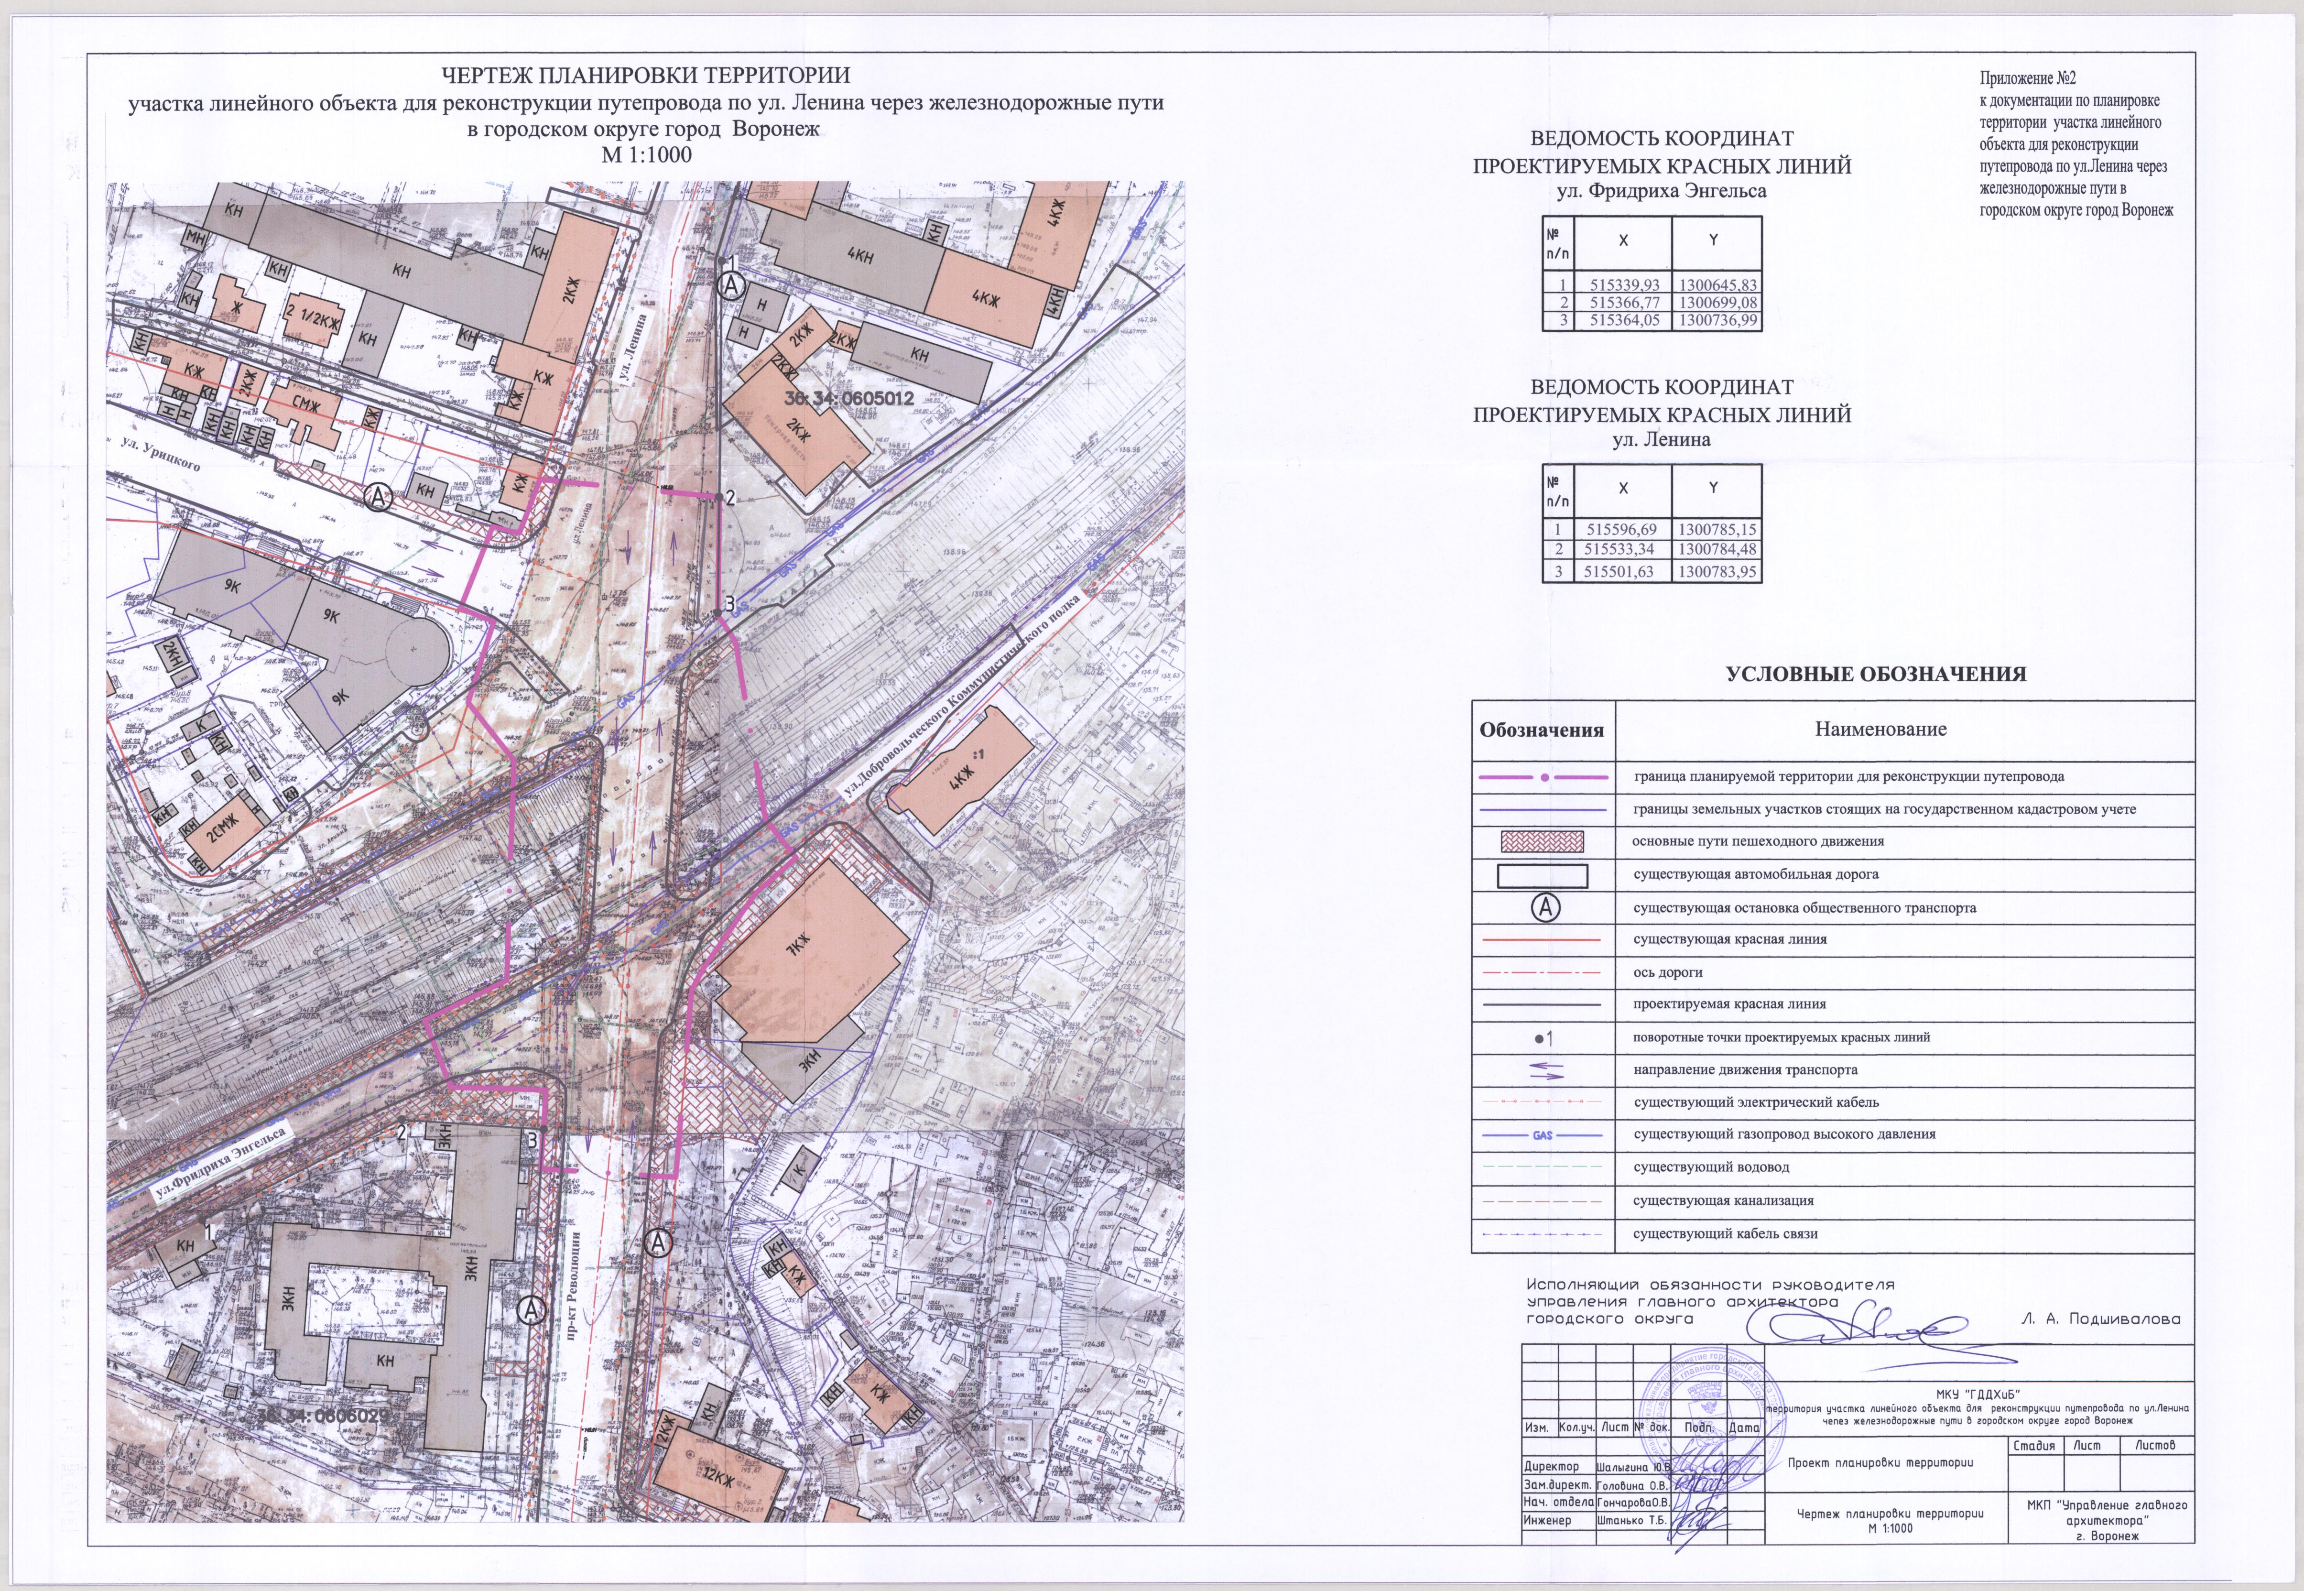Click cadastral number 36:34:0605012 on the map
This screenshot has width=2304, height=1591.
tap(848, 399)
